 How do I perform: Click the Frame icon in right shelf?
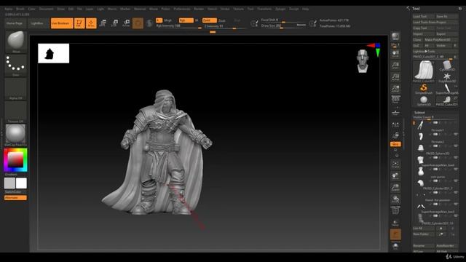tap(395, 164)
